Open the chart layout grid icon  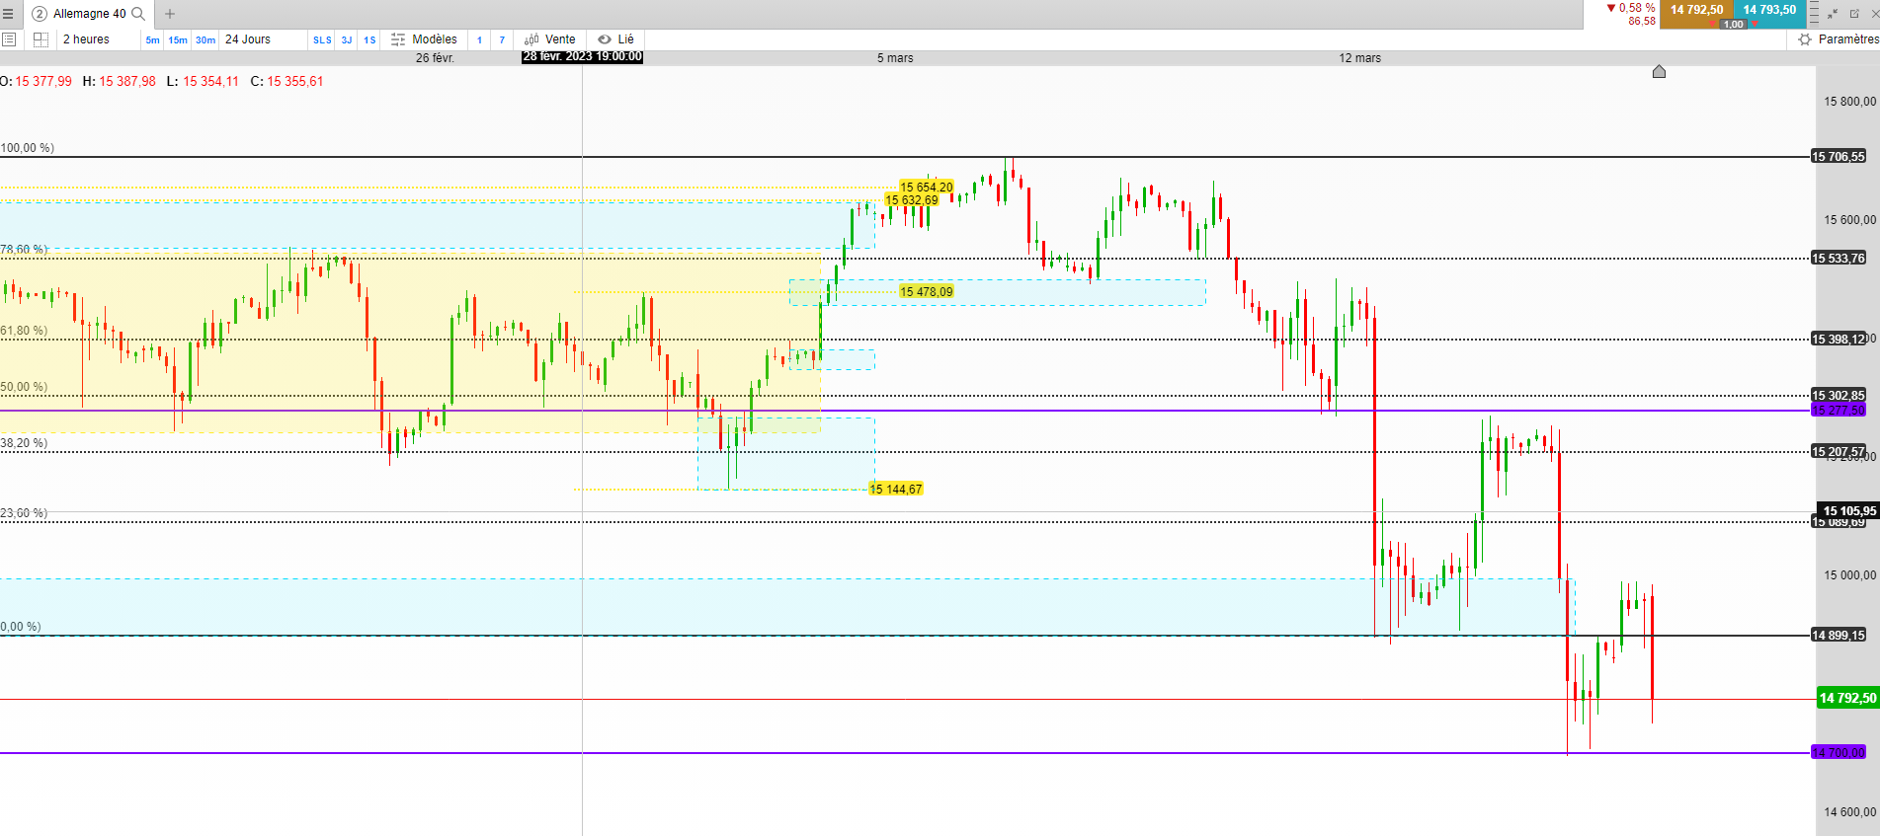point(41,39)
